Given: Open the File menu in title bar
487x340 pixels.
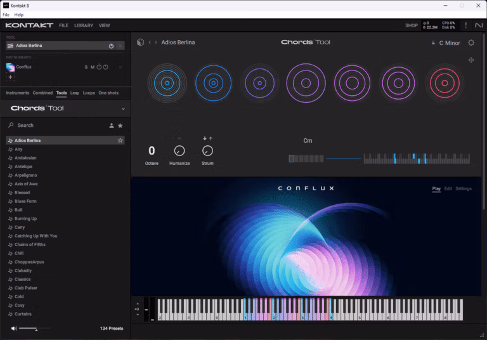Looking at the screenshot, I should point(6,15).
